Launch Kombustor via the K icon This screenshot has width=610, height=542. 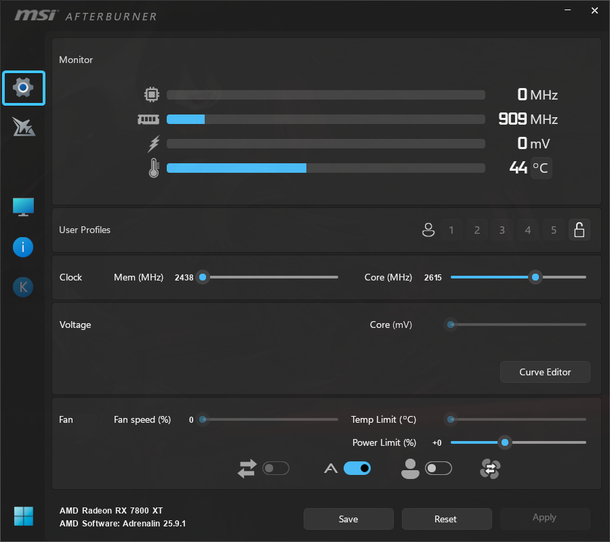pyautogui.click(x=24, y=287)
